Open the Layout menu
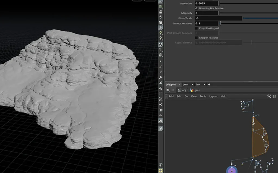The width and height of the screenshot is (278, 173). 213,97
